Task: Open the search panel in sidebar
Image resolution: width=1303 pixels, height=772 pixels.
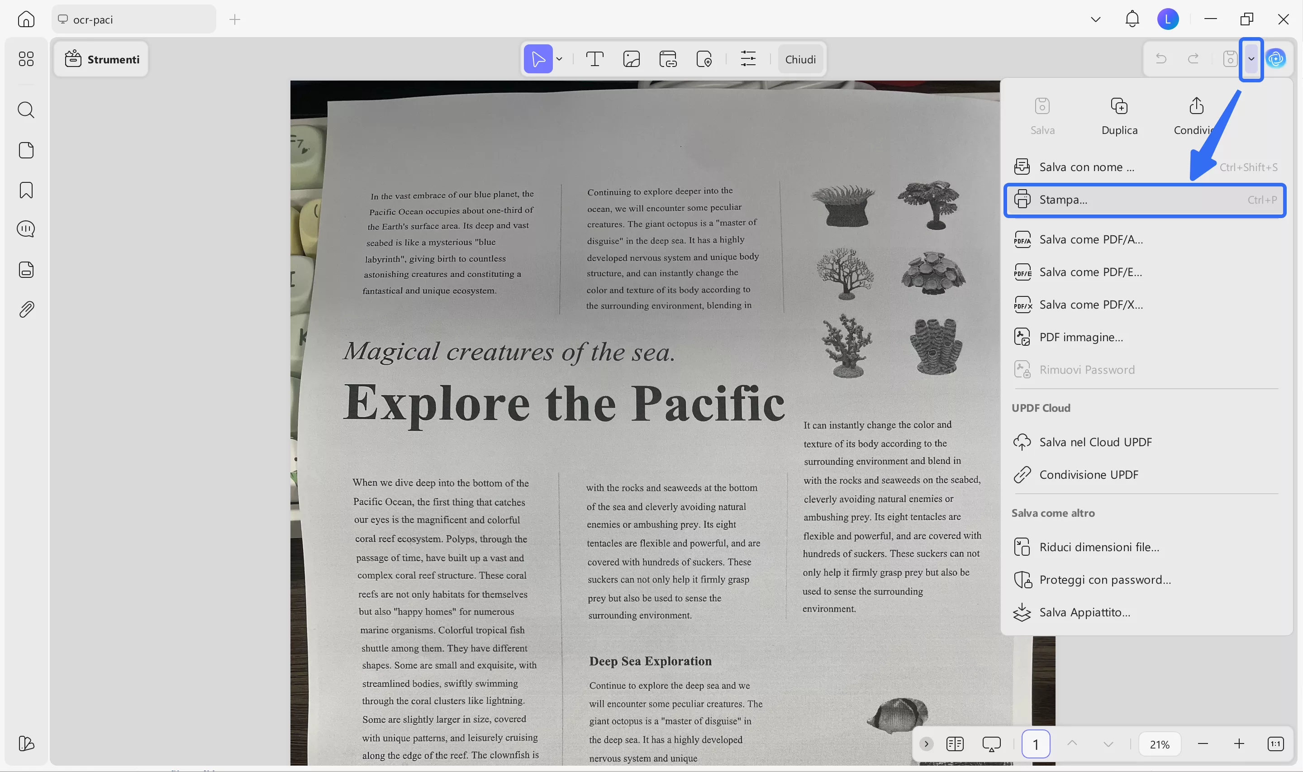Action: (26, 110)
